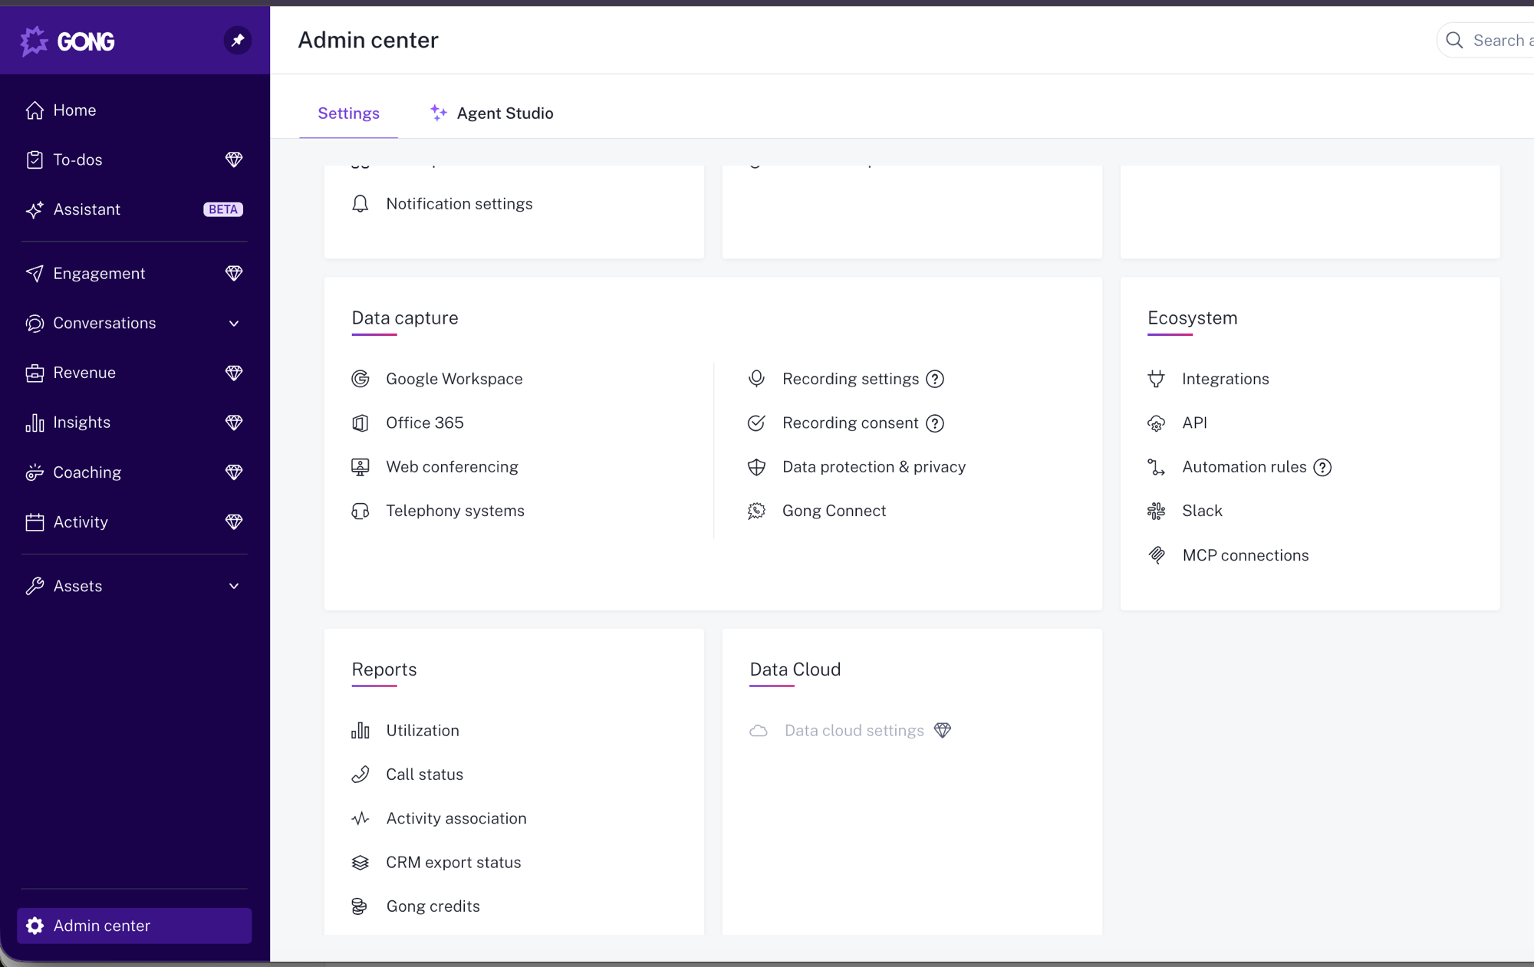Click help icon beside Recording consent
This screenshot has height=967, width=1534.
tap(934, 423)
